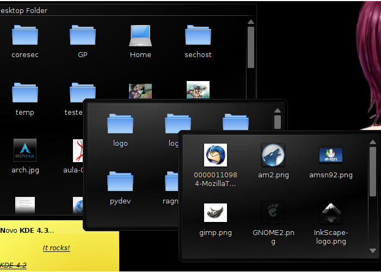The width and height of the screenshot is (381, 272).
Task: Open the am2.png wolf icon
Action: (273, 155)
